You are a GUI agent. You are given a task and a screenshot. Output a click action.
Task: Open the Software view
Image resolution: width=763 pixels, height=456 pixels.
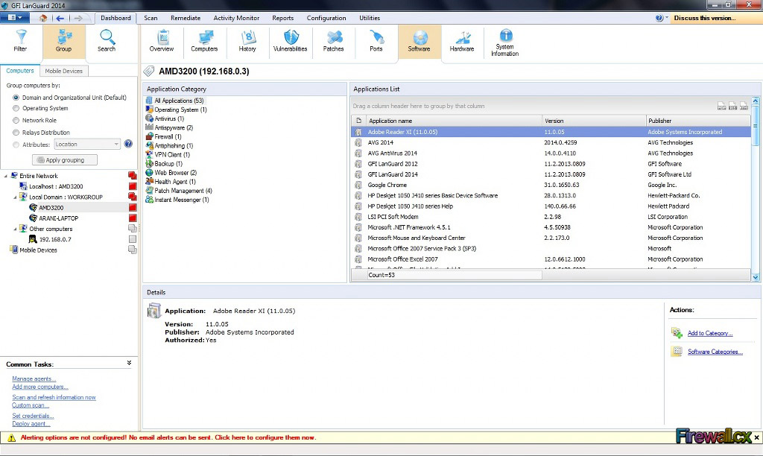(420, 41)
